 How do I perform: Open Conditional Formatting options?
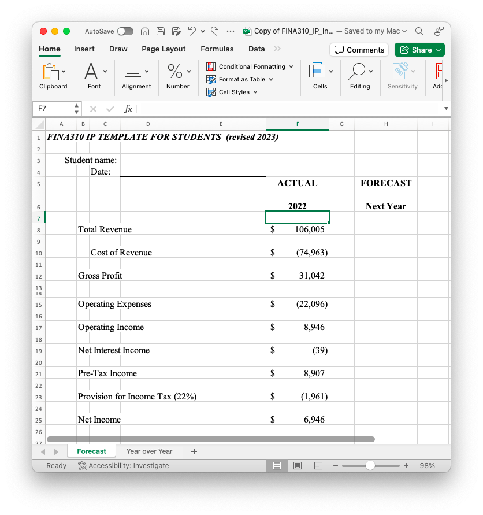pyautogui.click(x=250, y=66)
